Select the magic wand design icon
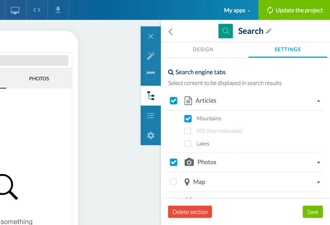The height and width of the screenshot is (225, 330). pos(151,56)
